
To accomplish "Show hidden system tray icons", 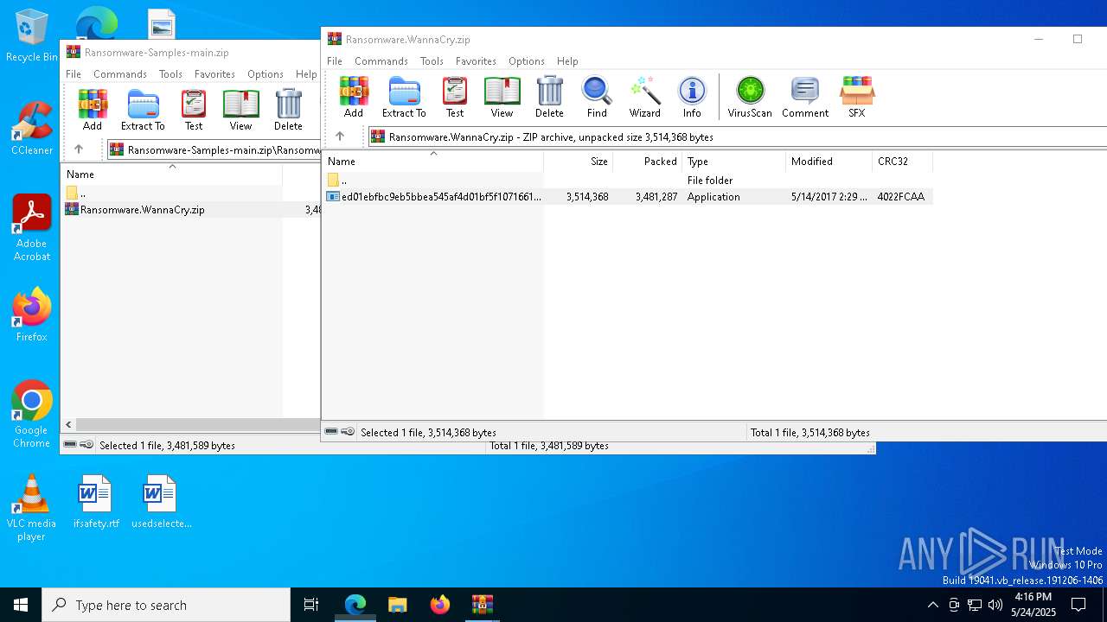I will (932, 605).
